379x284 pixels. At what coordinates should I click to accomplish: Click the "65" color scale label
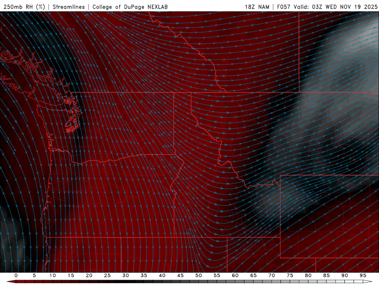[x=253, y=275]
